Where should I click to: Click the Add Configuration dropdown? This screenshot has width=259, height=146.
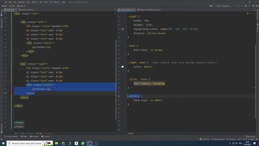(224, 6)
